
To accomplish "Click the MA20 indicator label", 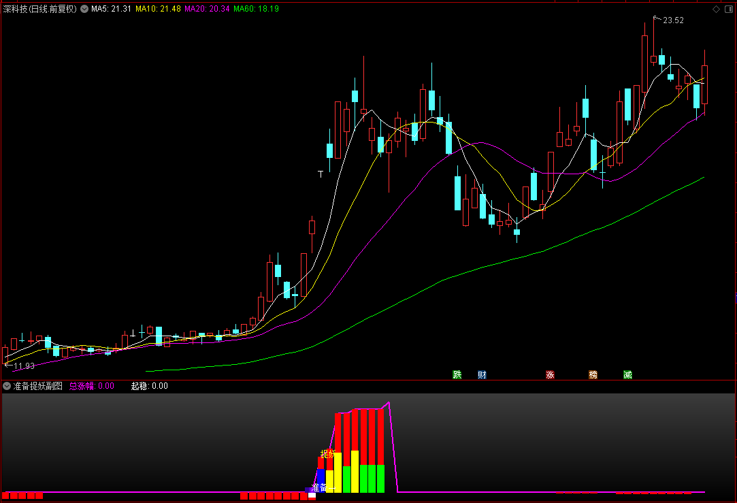I will [207, 9].
